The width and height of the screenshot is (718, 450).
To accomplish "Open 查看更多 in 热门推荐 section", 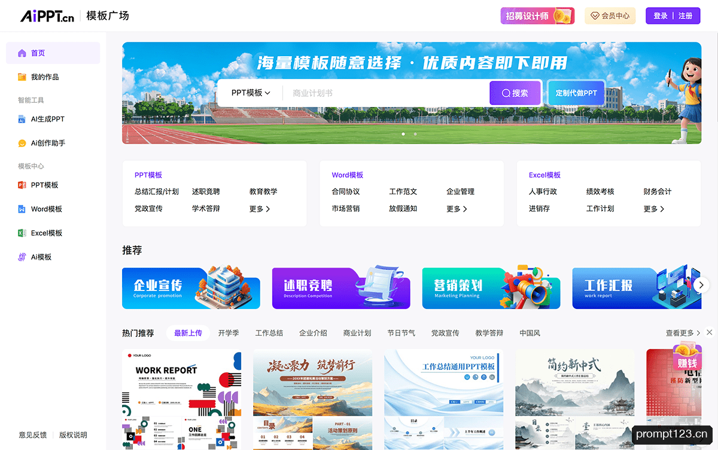I will (683, 333).
